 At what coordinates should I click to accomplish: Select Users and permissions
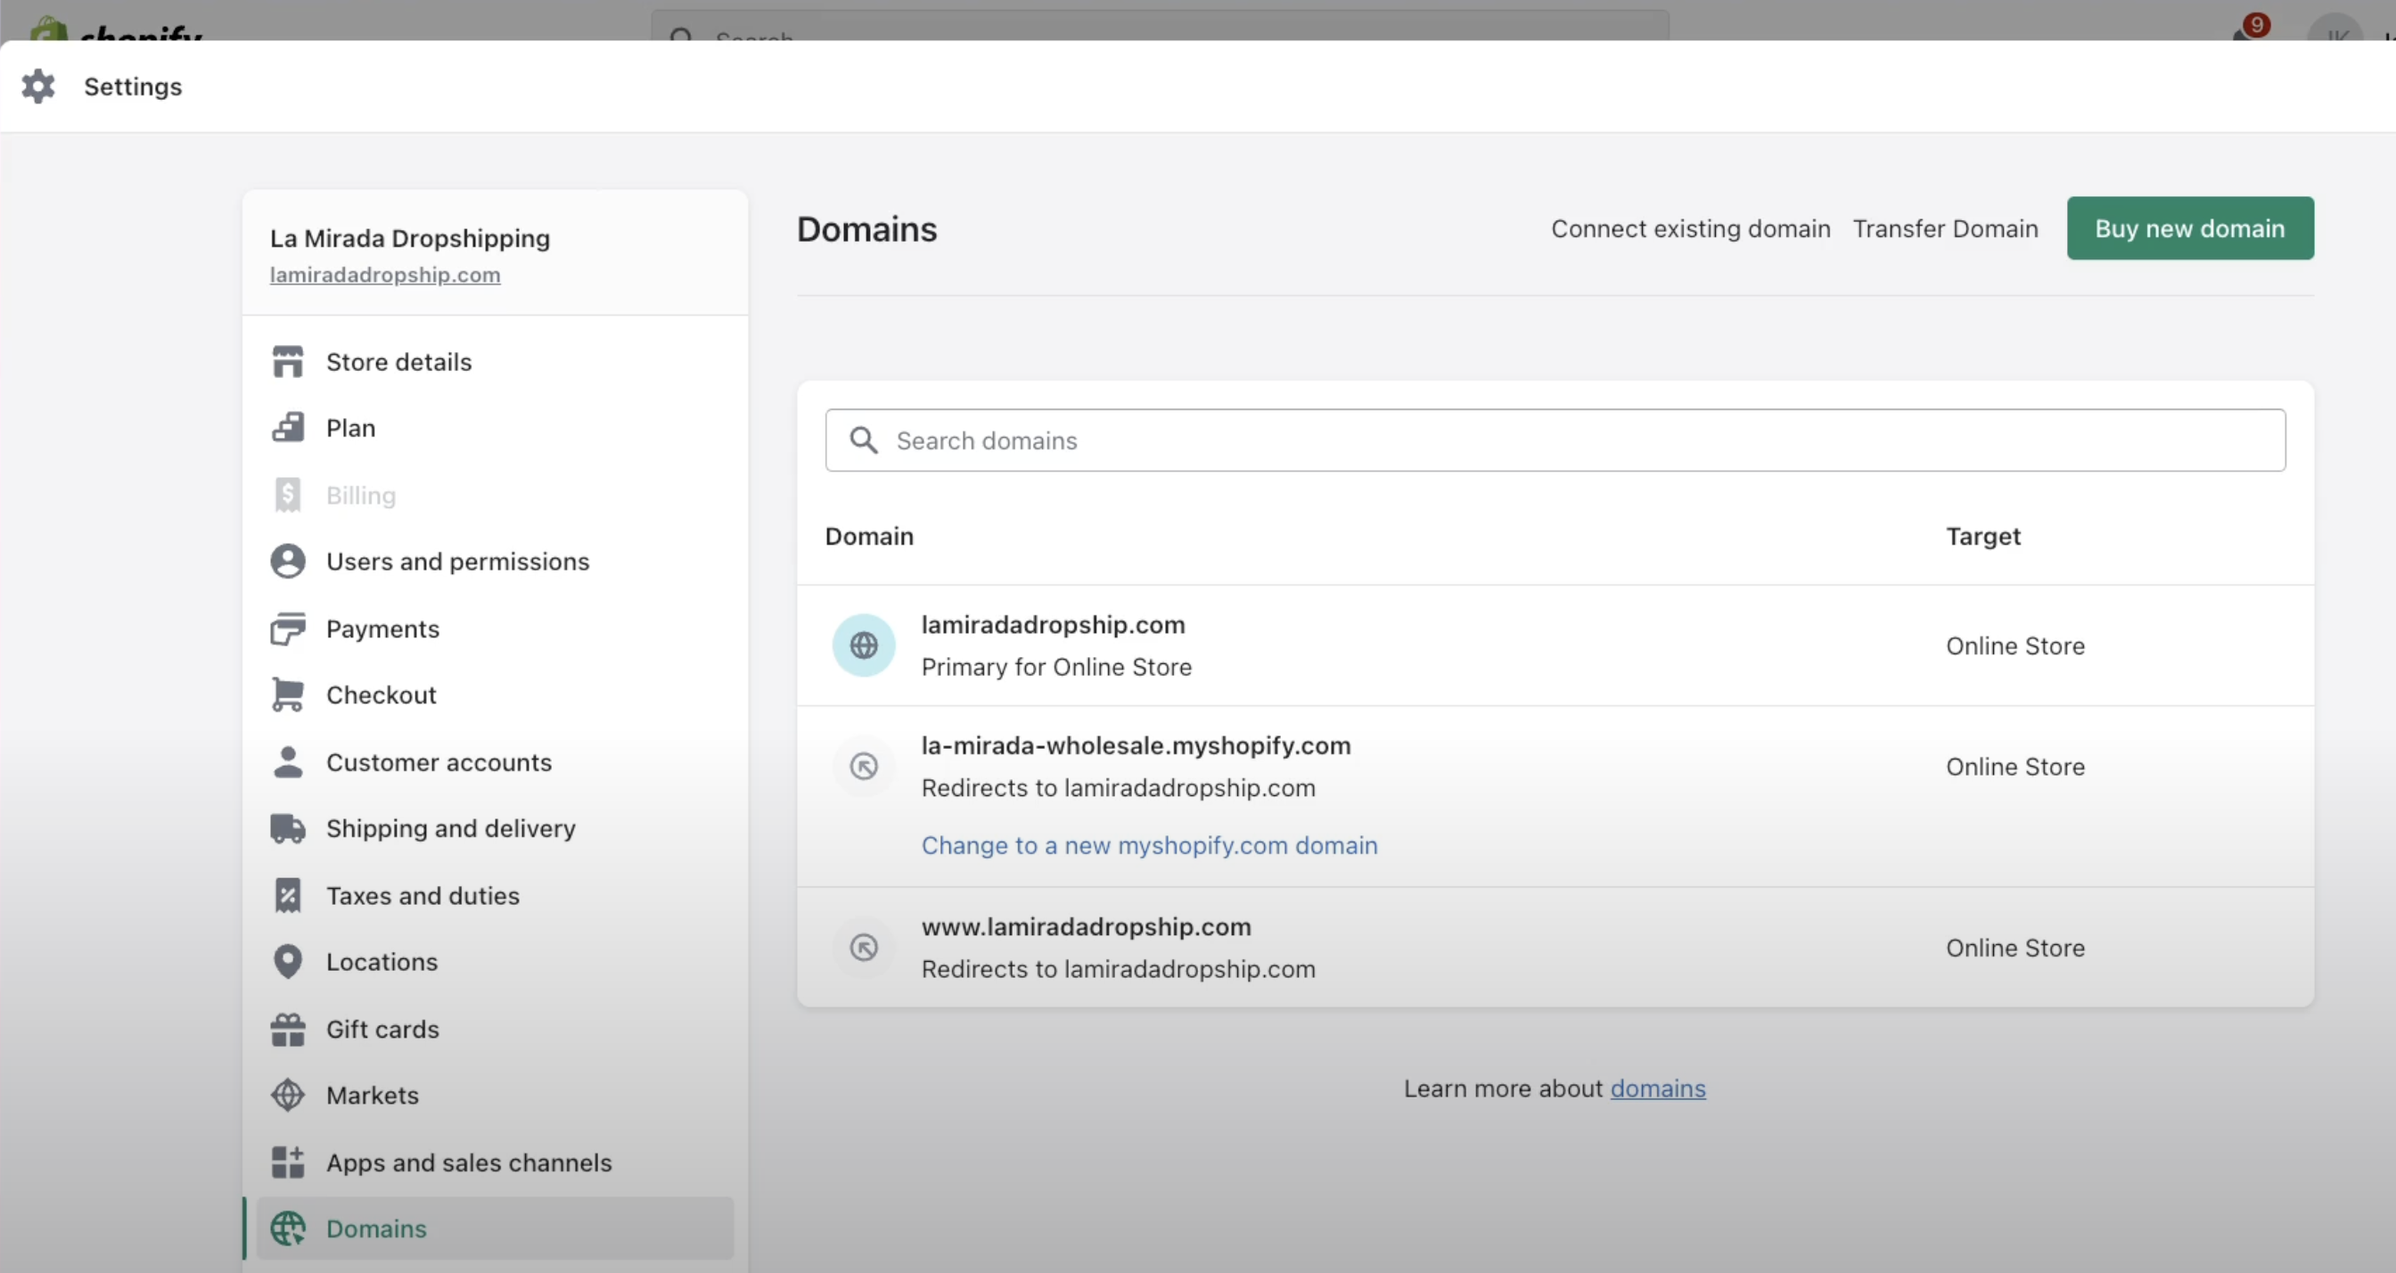click(457, 560)
